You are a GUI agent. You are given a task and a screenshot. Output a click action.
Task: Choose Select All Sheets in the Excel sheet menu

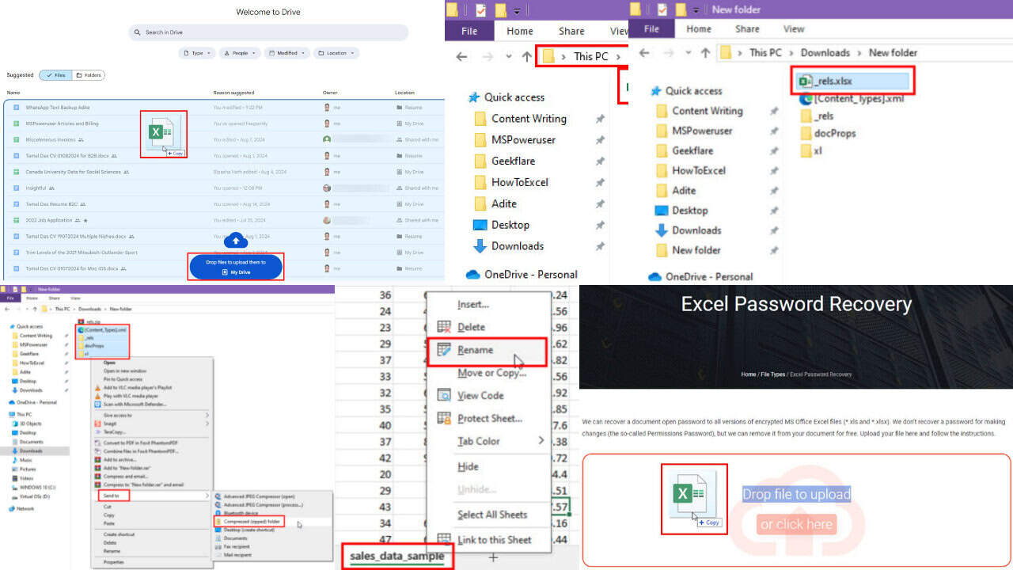(x=492, y=515)
